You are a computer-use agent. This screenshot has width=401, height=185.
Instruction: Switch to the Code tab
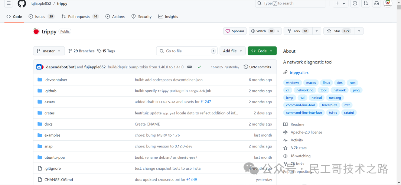pos(14,17)
